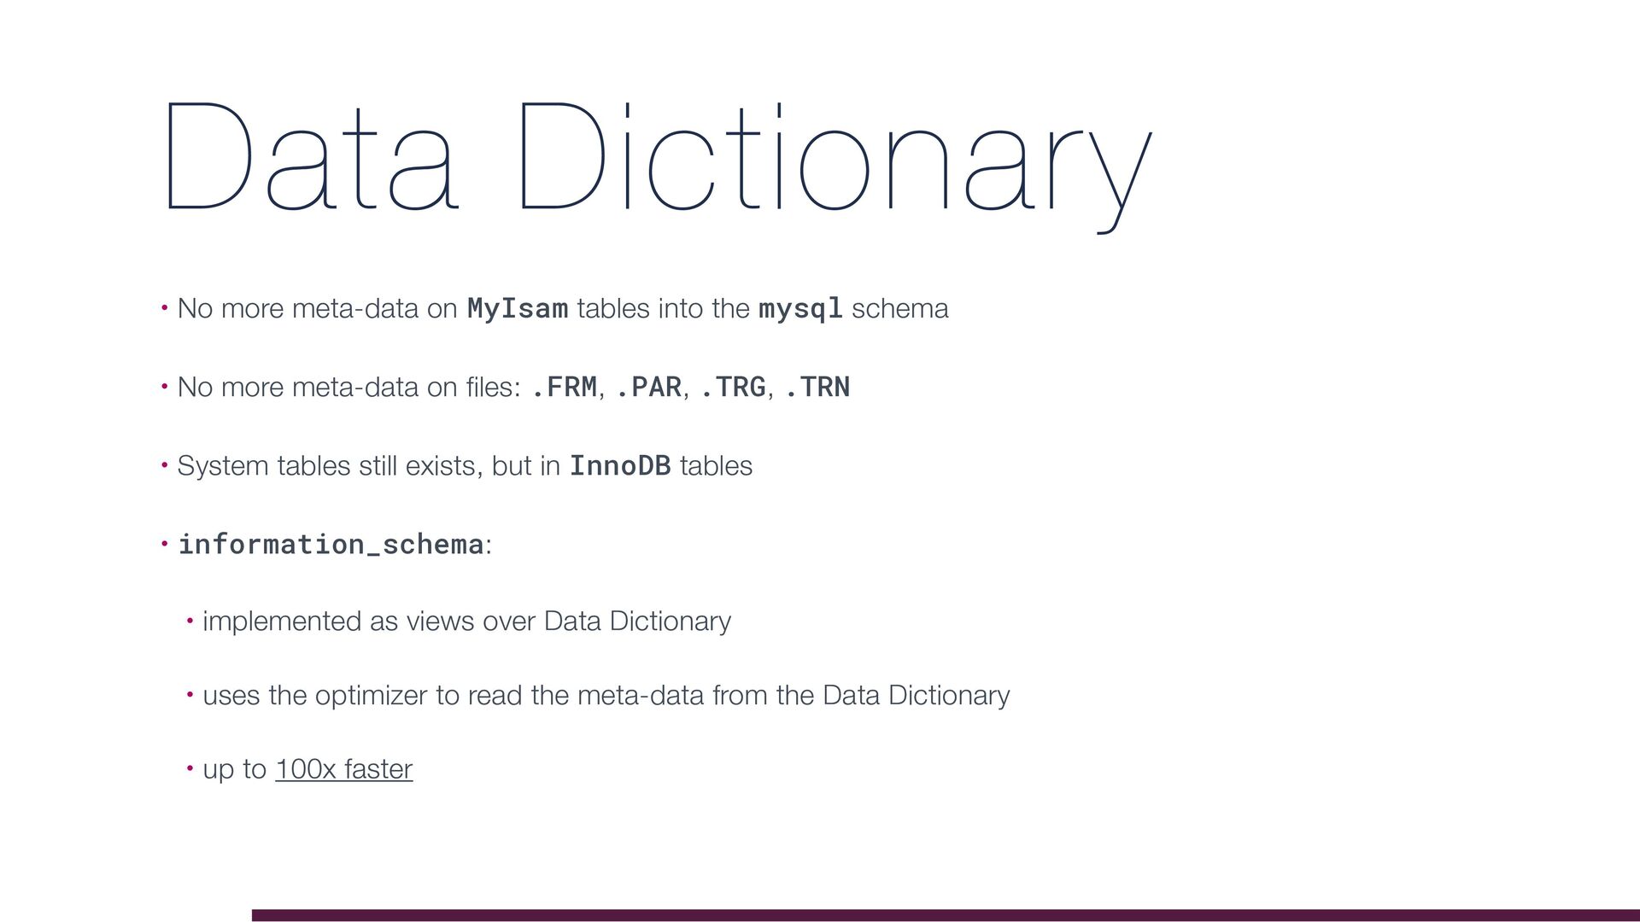Click the 'System tables still exists' bullet
The image size is (1640, 922).
pyautogui.click(x=465, y=466)
